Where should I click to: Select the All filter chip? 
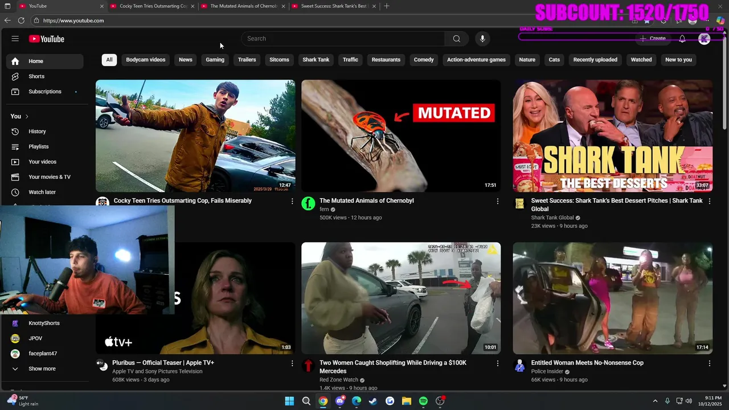click(109, 60)
